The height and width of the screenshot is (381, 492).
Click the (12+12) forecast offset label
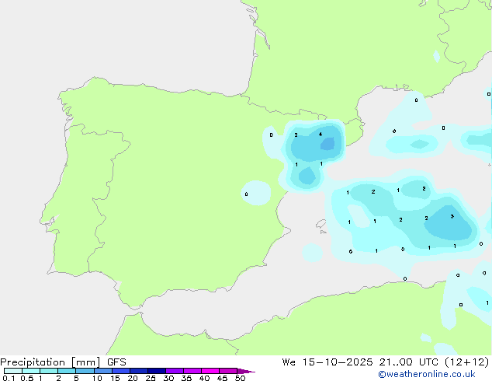tap(466, 362)
